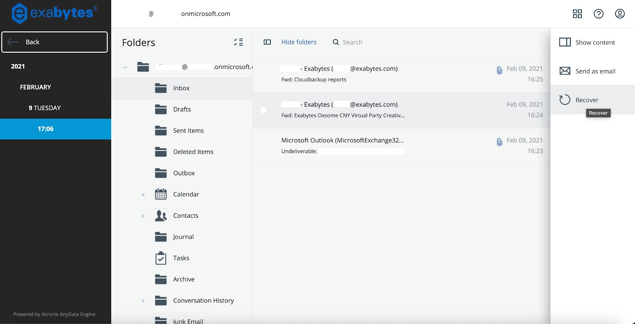Viewport: 635px width, 324px height.
Task: Open Fwd: Exabytes Oxsome CNY Virtual Party email
Action: click(x=402, y=110)
